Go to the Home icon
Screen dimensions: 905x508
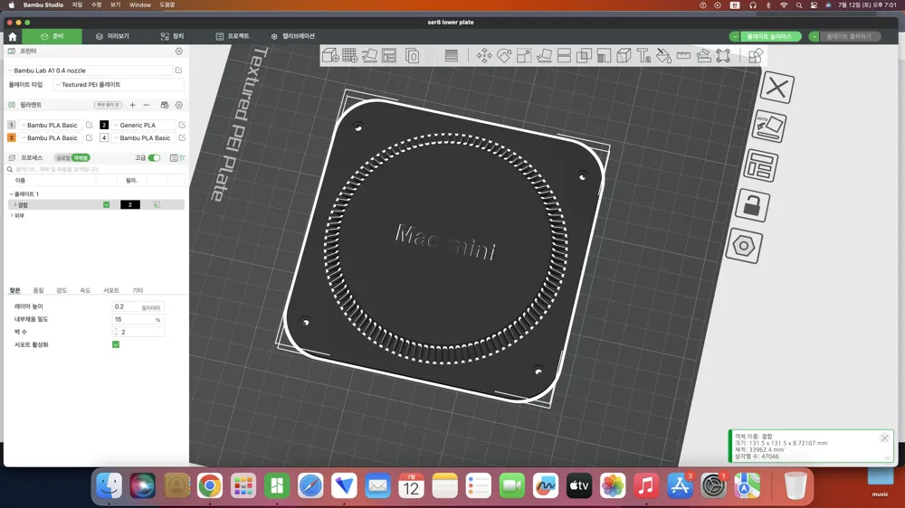coord(13,36)
